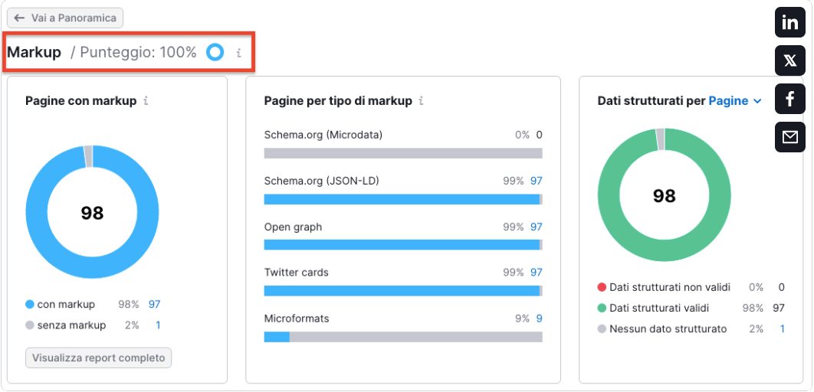
Task: Open the Schema.org (JSON-LD) 97 count link
Action: [x=537, y=181]
